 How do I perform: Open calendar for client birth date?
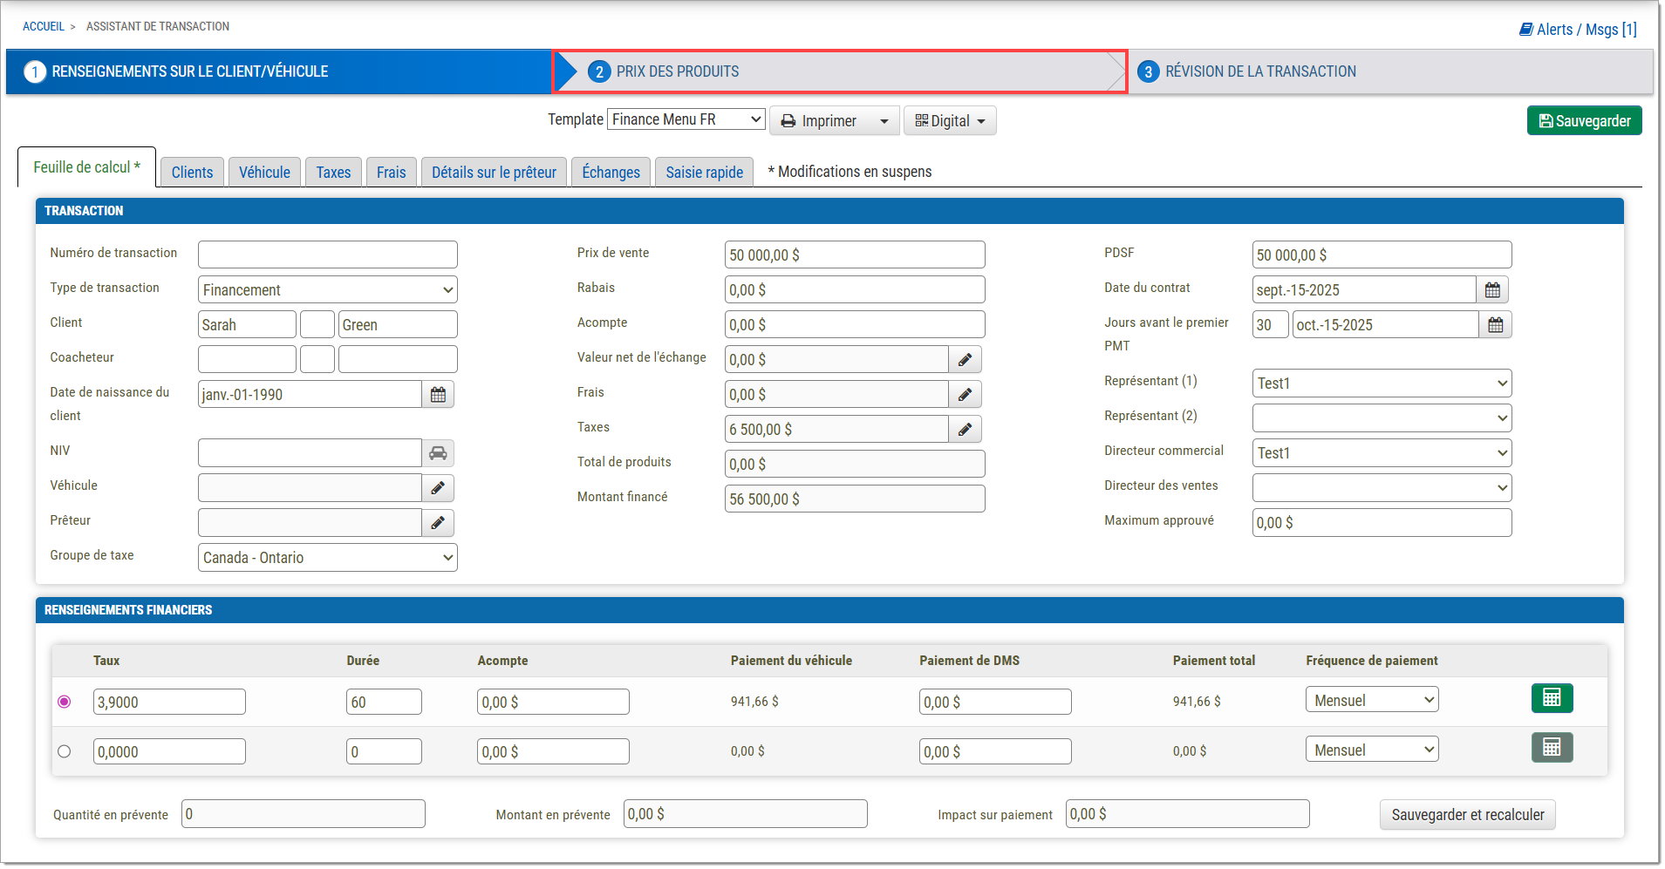point(438,395)
